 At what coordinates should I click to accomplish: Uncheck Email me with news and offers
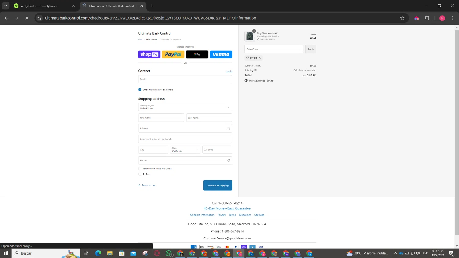pos(140,90)
